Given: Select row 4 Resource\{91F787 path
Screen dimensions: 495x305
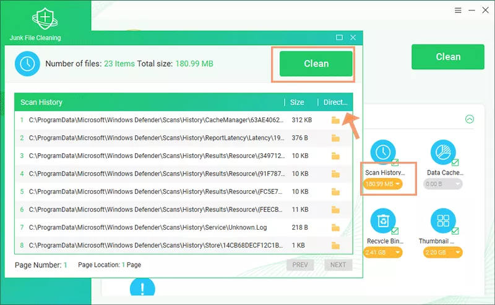Looking at the screenshot, I should click(157, 174).
